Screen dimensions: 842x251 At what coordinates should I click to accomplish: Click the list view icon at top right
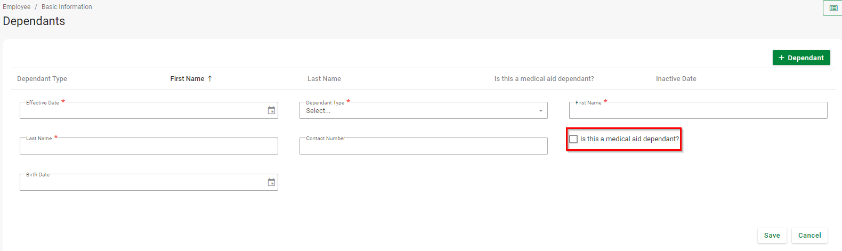(833, 8)
